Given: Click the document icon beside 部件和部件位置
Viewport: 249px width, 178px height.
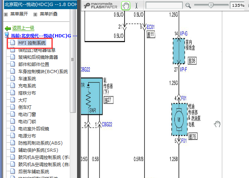Looking at the screenshot, I should (12, 64).
